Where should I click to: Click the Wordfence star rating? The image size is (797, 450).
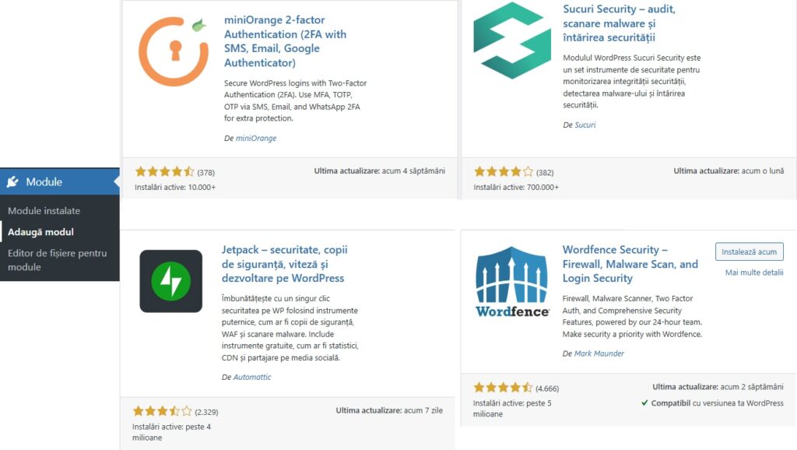[503, 388]
